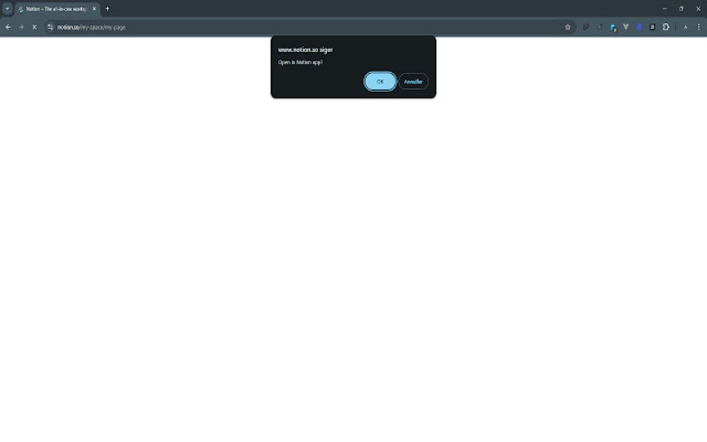
Task: Open Chrome's three-dot menu
Action: pyautogui.click(x=698, y=28)
